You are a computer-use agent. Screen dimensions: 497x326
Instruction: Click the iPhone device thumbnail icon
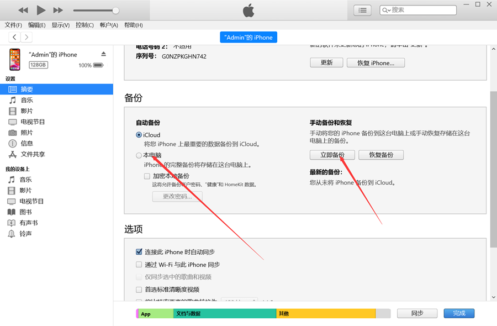click(14, 59)
